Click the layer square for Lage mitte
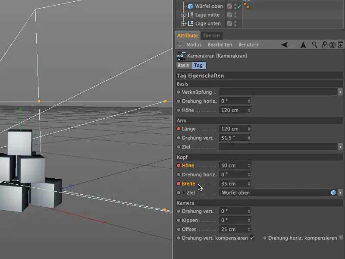The height and width of the screenshot is (259, 345). tap(229, 15)
